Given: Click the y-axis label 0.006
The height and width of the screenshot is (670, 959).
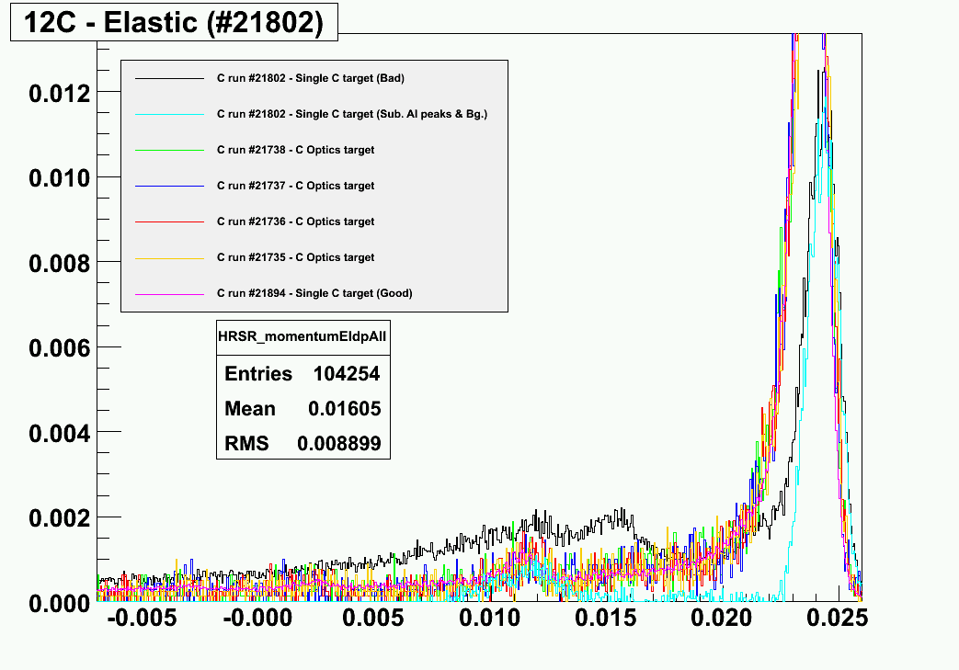Looking at the screenshot, I should (58, 347).
